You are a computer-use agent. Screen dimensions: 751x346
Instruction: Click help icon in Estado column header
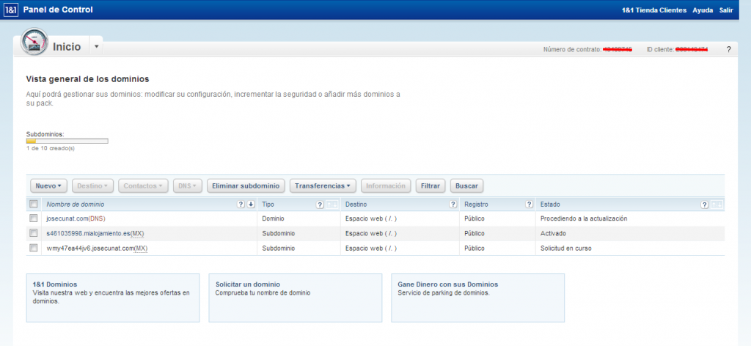(705, 205)
